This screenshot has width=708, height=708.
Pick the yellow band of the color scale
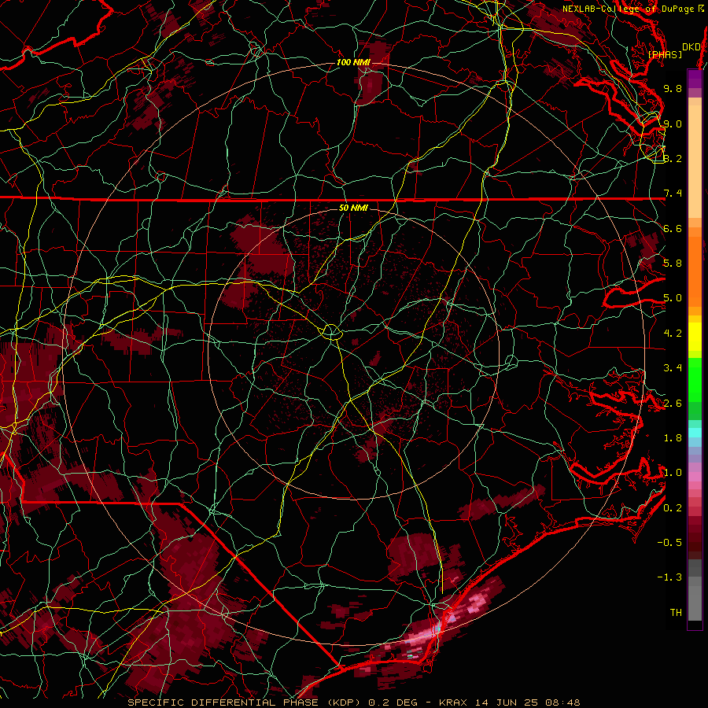point(695,337)
